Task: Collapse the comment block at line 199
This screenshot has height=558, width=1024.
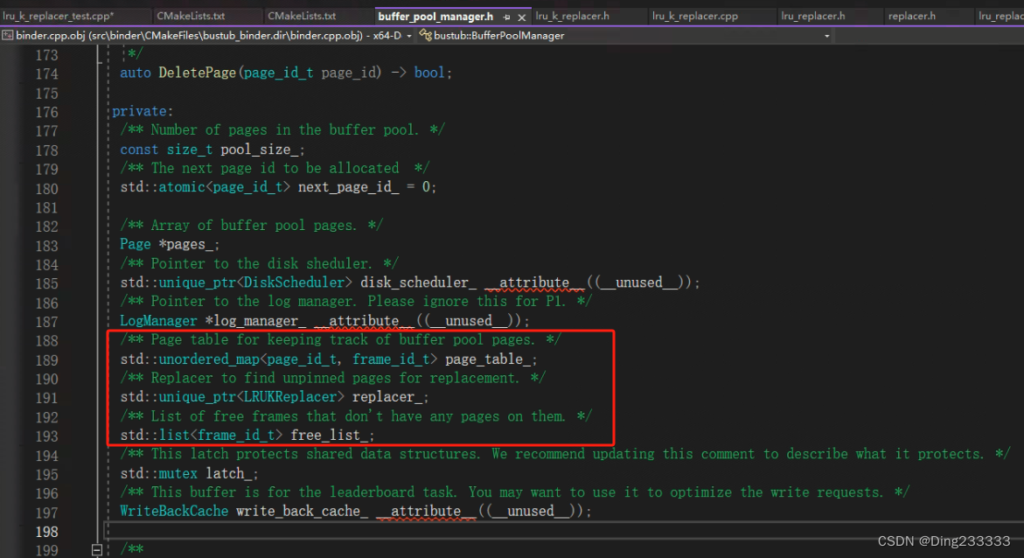Action: [98, 548]
